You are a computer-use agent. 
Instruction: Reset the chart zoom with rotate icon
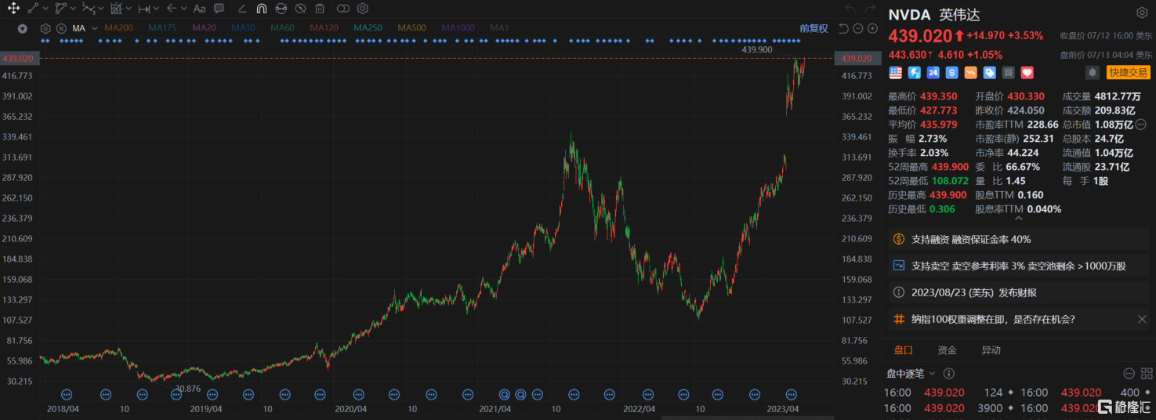pos(843,28)
